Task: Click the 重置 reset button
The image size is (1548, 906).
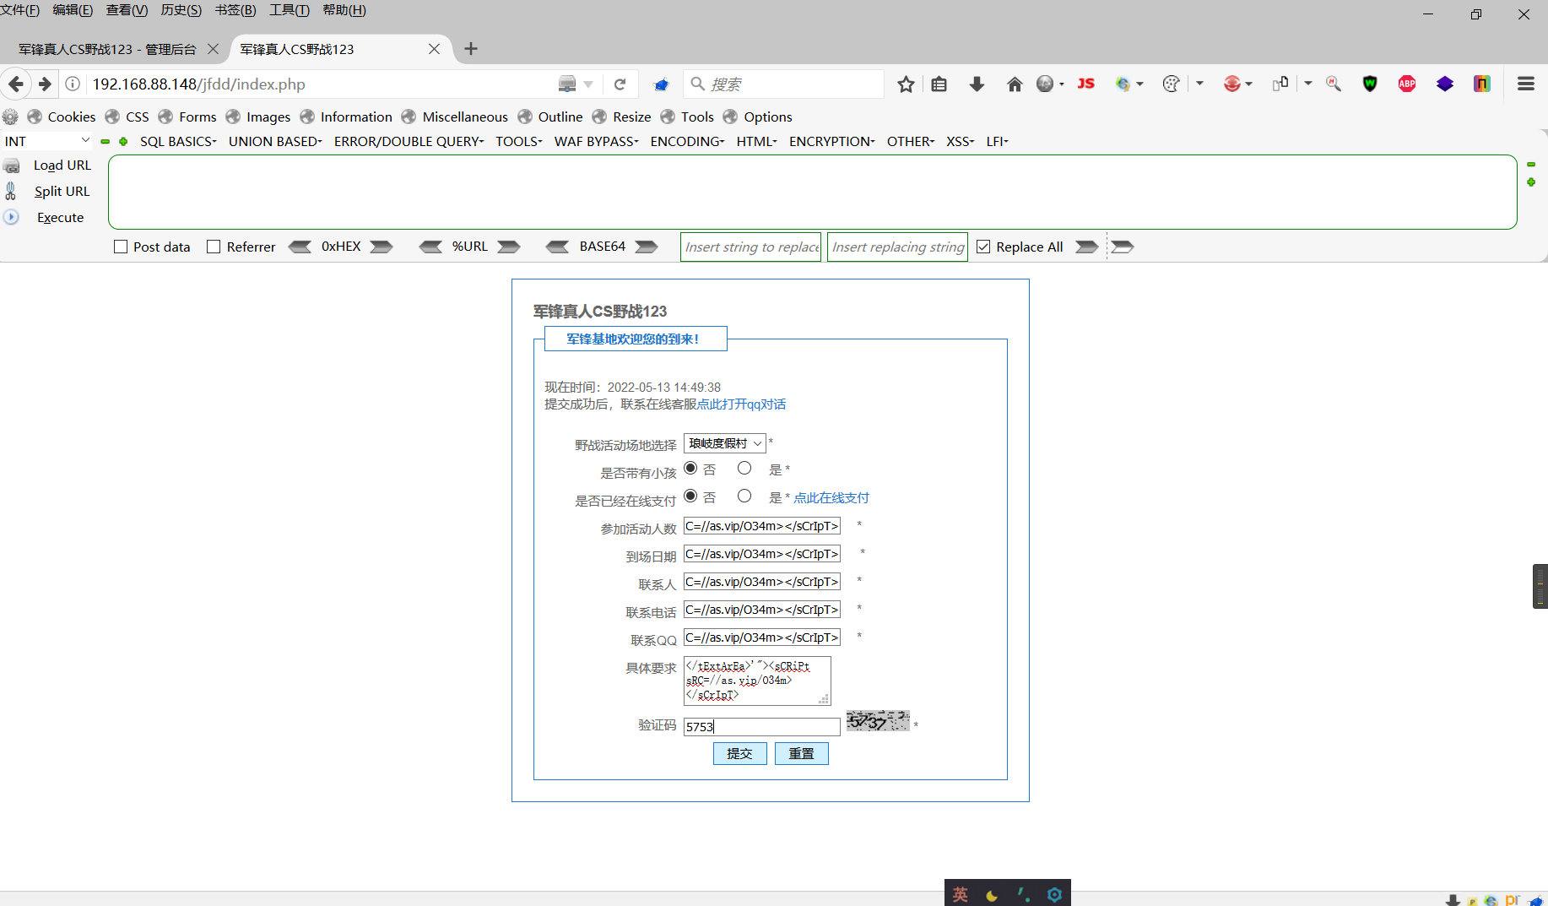Action: coord(801,753)
